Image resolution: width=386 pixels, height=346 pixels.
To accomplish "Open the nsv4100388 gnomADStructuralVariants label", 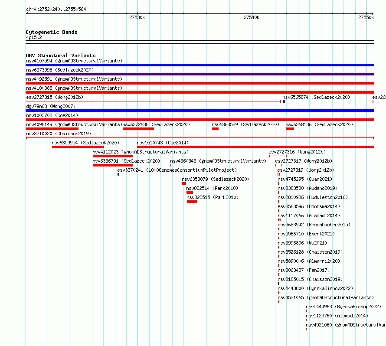I will point(74,88).
